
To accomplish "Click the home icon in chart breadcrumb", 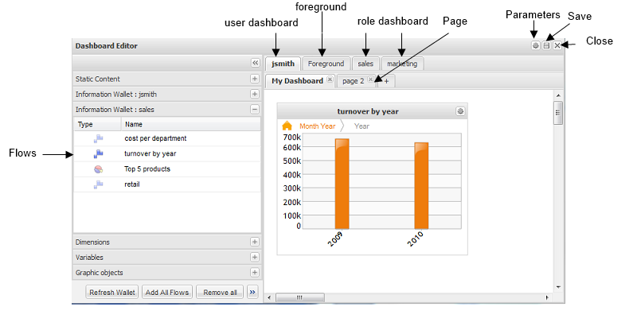I will click(287, 126).
